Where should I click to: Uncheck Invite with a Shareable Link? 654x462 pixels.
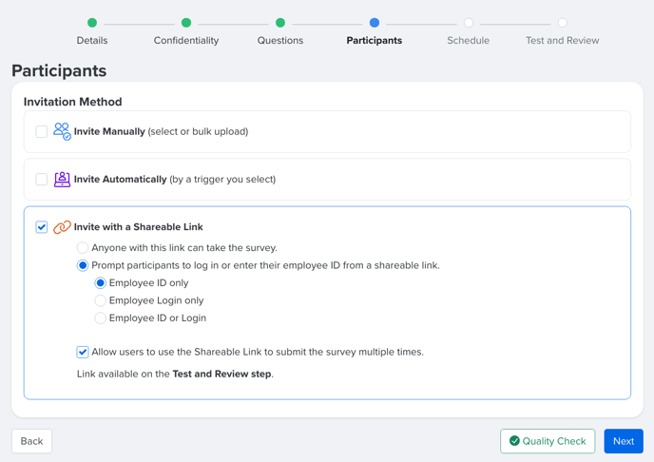coord(42,227)
